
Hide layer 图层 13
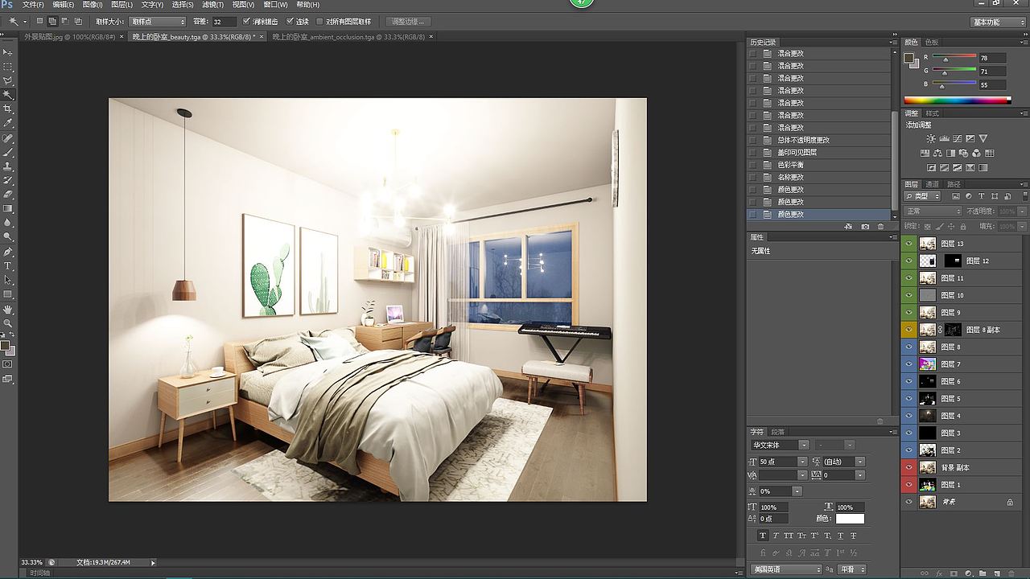pos(909,244)
